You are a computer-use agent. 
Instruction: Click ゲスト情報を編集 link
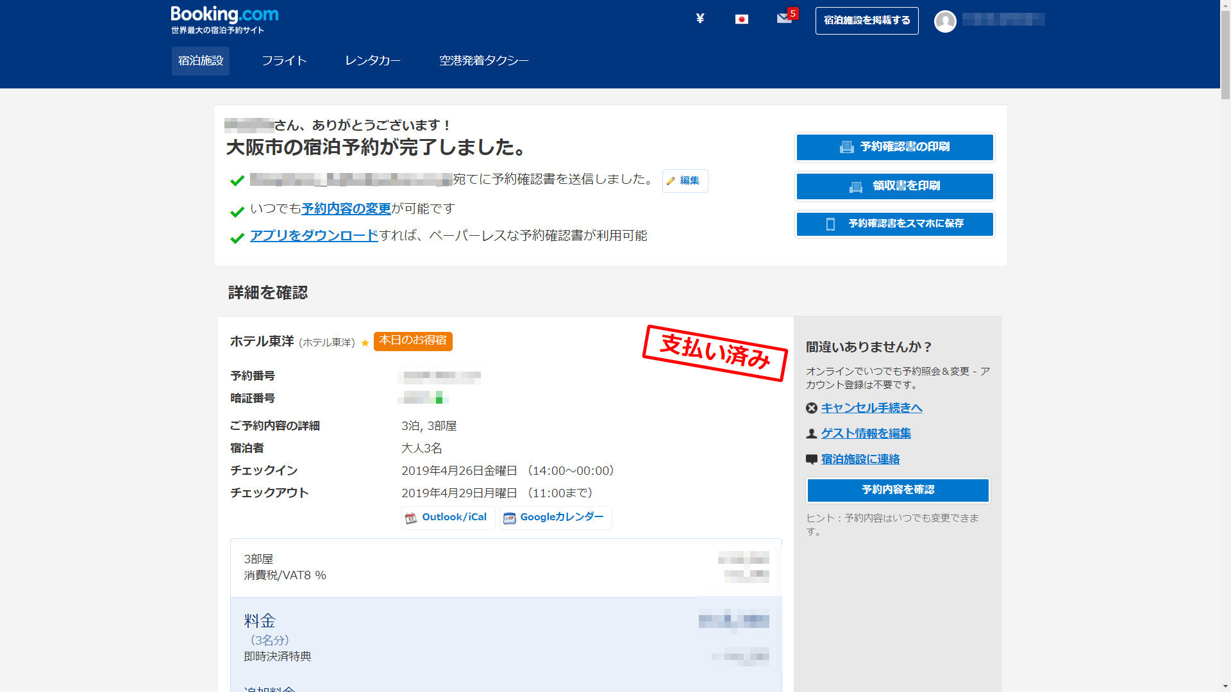coord(866,434)
